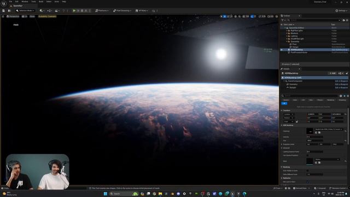Click the Intensity value slider field

(x=315, y=137)
